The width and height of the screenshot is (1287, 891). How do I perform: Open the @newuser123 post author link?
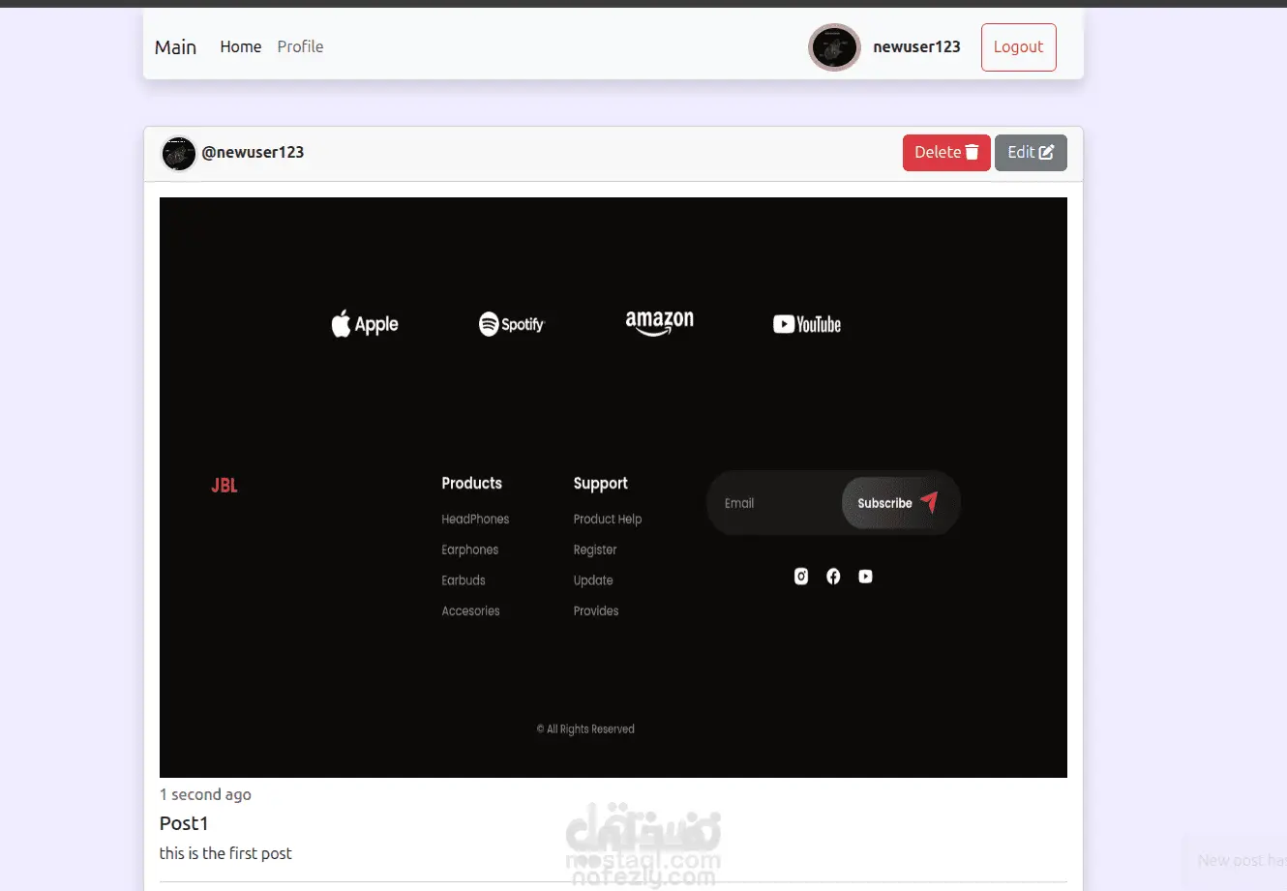[x=253, y=152]
